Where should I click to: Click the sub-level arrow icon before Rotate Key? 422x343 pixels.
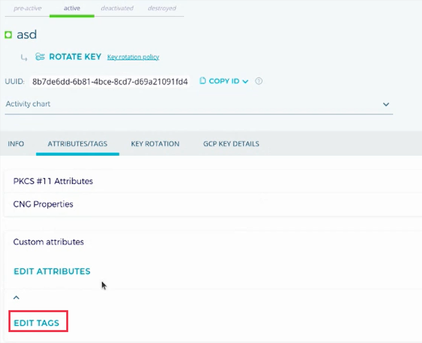(24, 57)
